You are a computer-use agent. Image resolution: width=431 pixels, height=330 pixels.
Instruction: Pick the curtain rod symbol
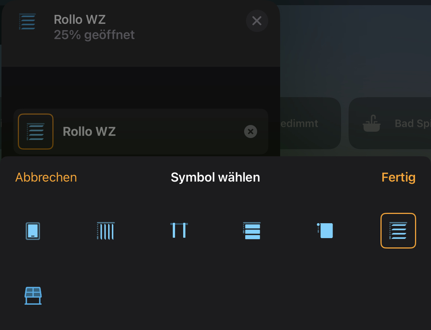179,230
